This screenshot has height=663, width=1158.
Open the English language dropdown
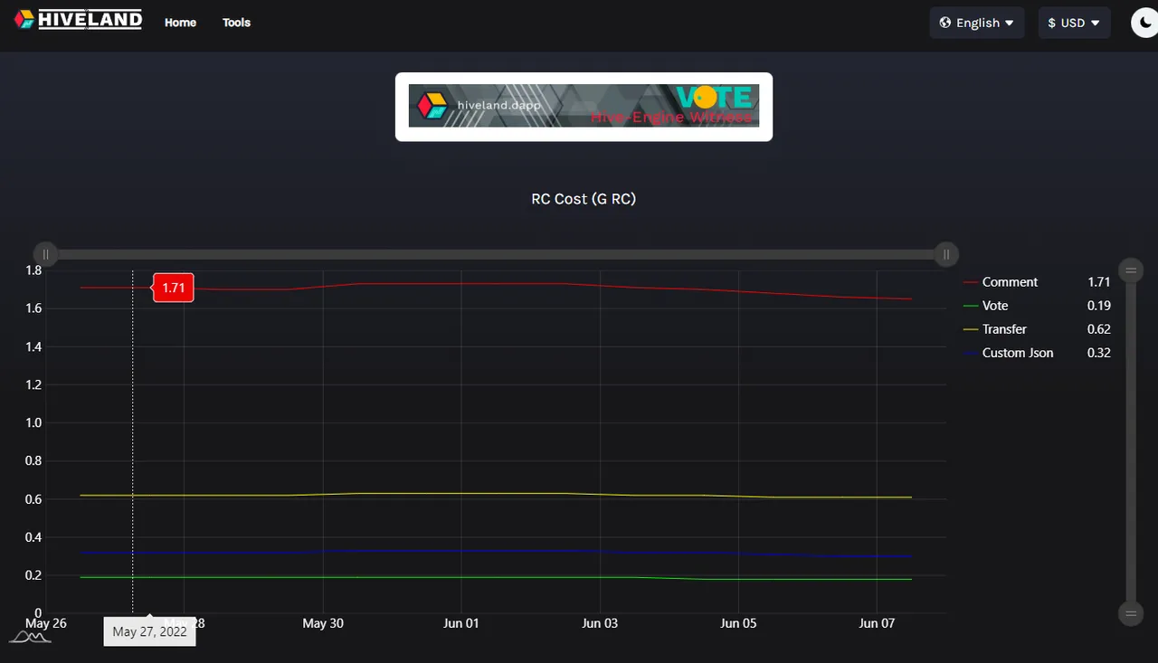pos(977,23)
